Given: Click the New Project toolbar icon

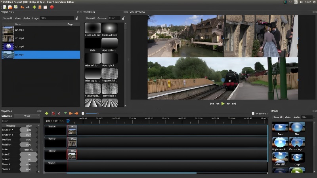Looking at the screenshot, I should pyautogui.click(x=5, y=7).
